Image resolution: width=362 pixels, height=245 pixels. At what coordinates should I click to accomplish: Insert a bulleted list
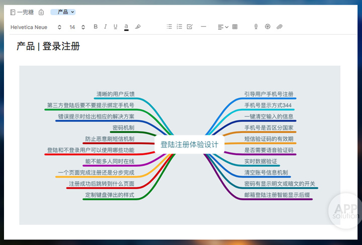[x=169, y=27]
